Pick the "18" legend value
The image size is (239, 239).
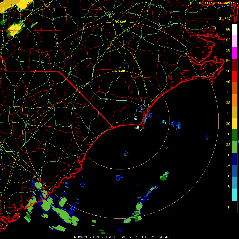click(228, 155)
